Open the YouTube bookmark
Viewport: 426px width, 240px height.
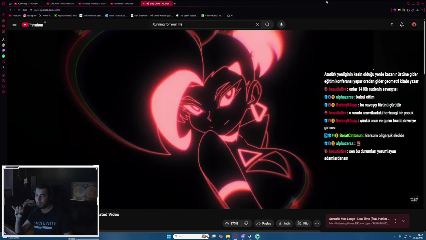[15, 16]
